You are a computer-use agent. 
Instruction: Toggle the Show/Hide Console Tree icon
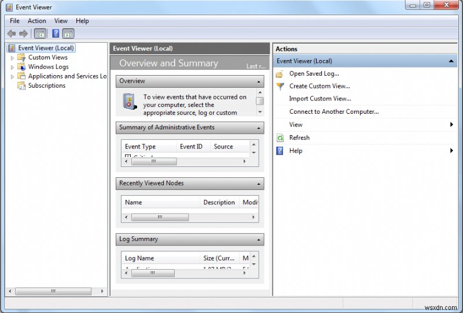40,33
